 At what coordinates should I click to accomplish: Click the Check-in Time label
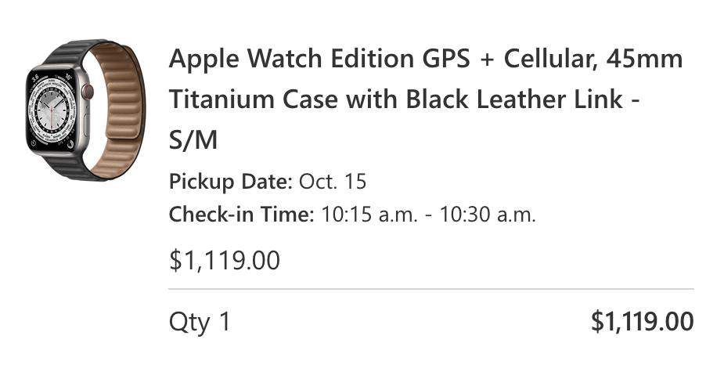(x=242, y=215)
